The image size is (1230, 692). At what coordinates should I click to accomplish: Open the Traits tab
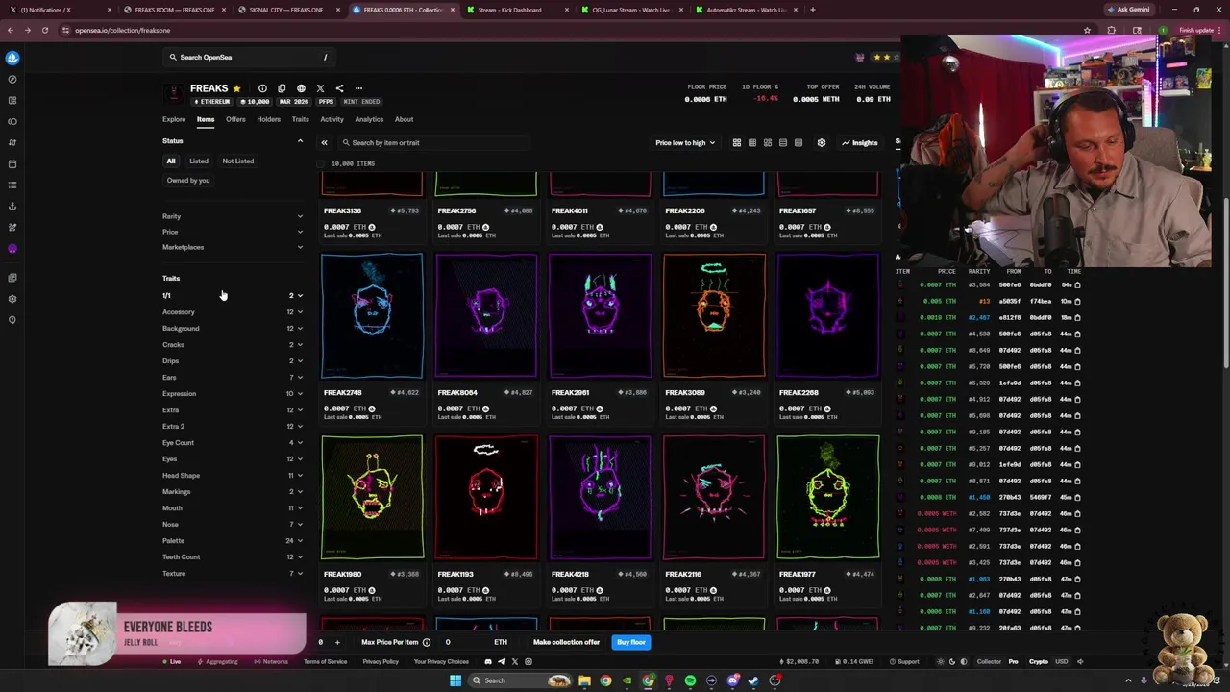coord(301,119)
